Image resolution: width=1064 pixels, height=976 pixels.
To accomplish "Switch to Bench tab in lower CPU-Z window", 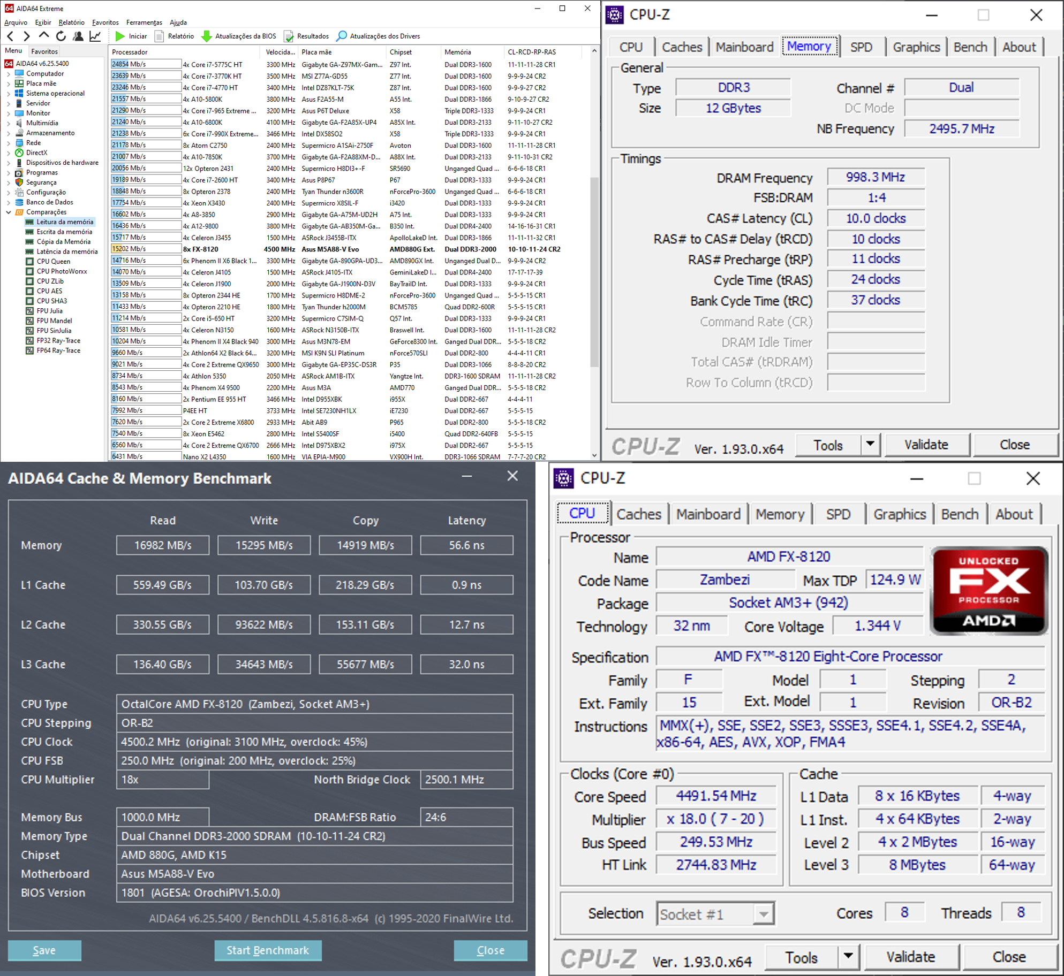I will [960, 514].
